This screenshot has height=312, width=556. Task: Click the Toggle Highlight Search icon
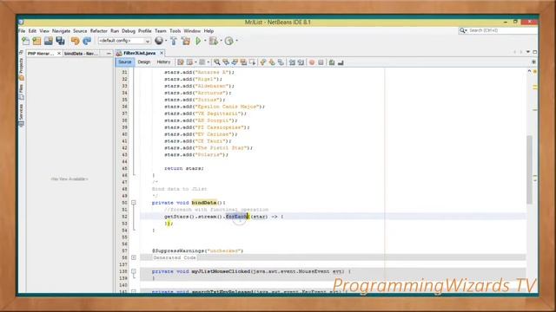click(243, 62)
